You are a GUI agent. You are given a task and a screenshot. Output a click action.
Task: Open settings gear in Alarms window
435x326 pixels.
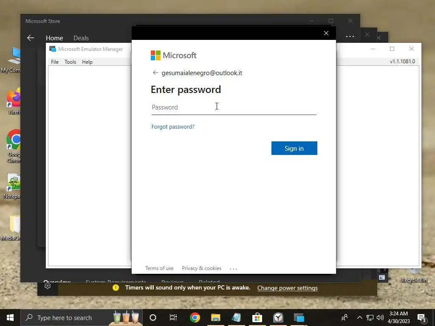tap(48, 286)
